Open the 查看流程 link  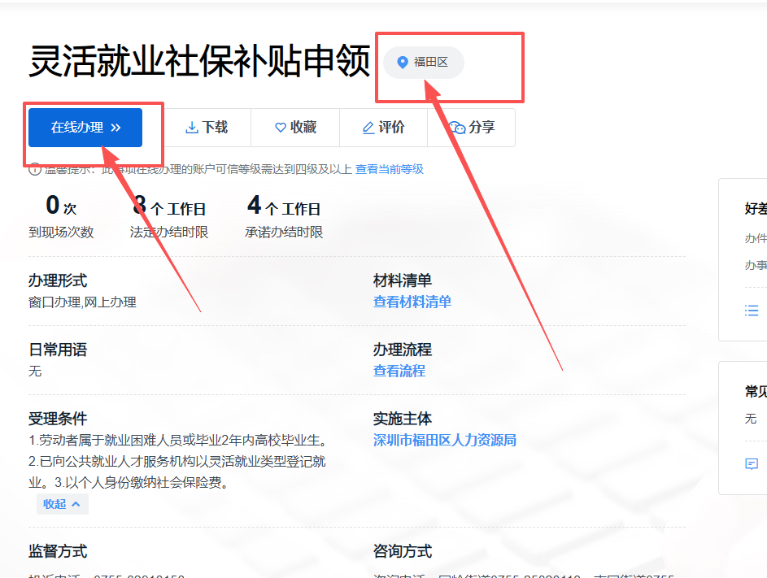(399, 372)
